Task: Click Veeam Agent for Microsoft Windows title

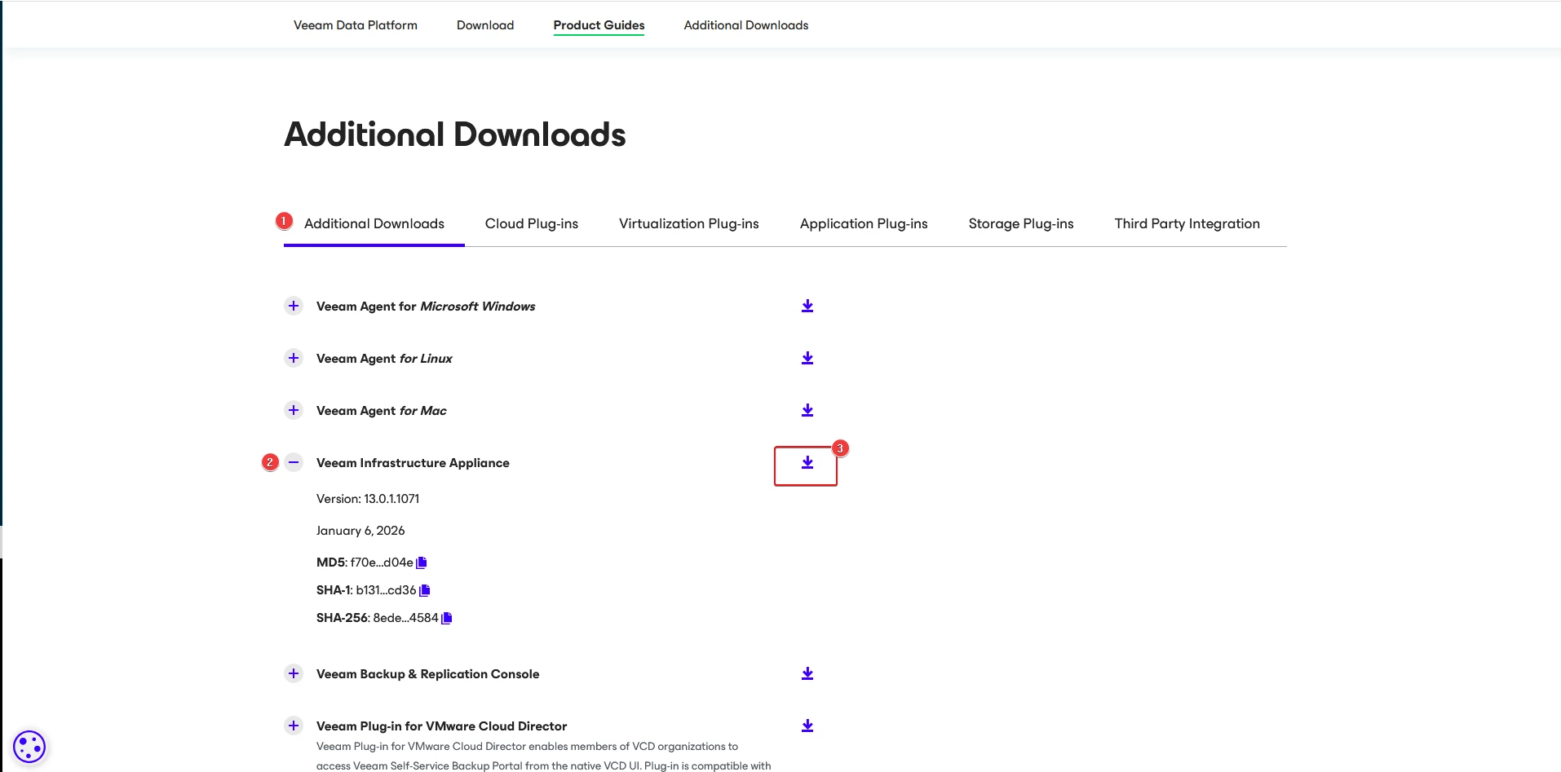Action: pyautogui.click(x=426, y=307)
